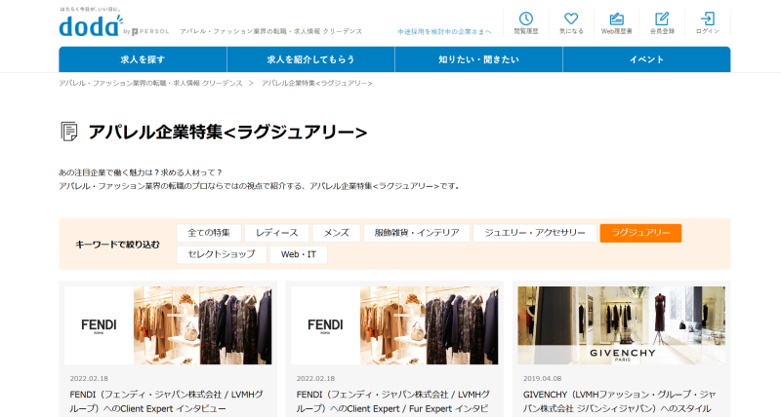The width and height of the screenshot is (781, 417).
Task: Filter by レディース keyword
Action: 276,233
